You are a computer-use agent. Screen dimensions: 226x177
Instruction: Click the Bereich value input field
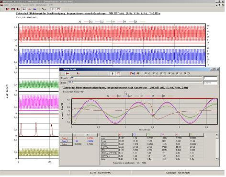pos(210,78)
